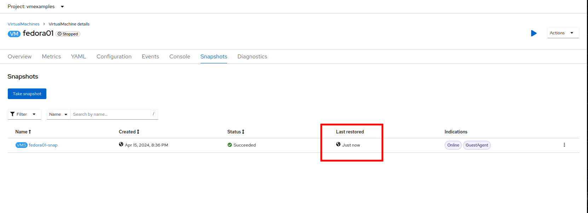Open the Name search-type dropdown
Image resolution: width=588 pixels, height=213 pixels.
58,114
